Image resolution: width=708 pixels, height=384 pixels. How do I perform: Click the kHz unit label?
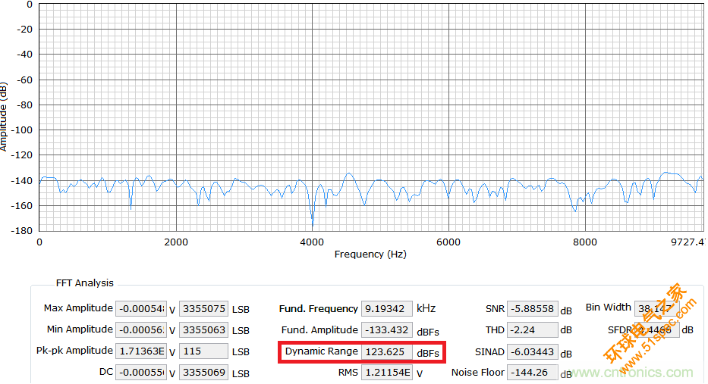pyautogui.click(x=426, y=308)
